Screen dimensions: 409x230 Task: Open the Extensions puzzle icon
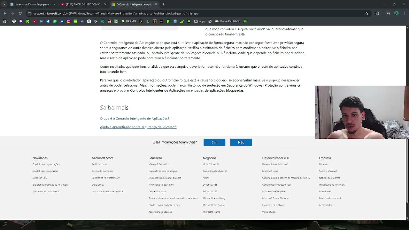377,13
